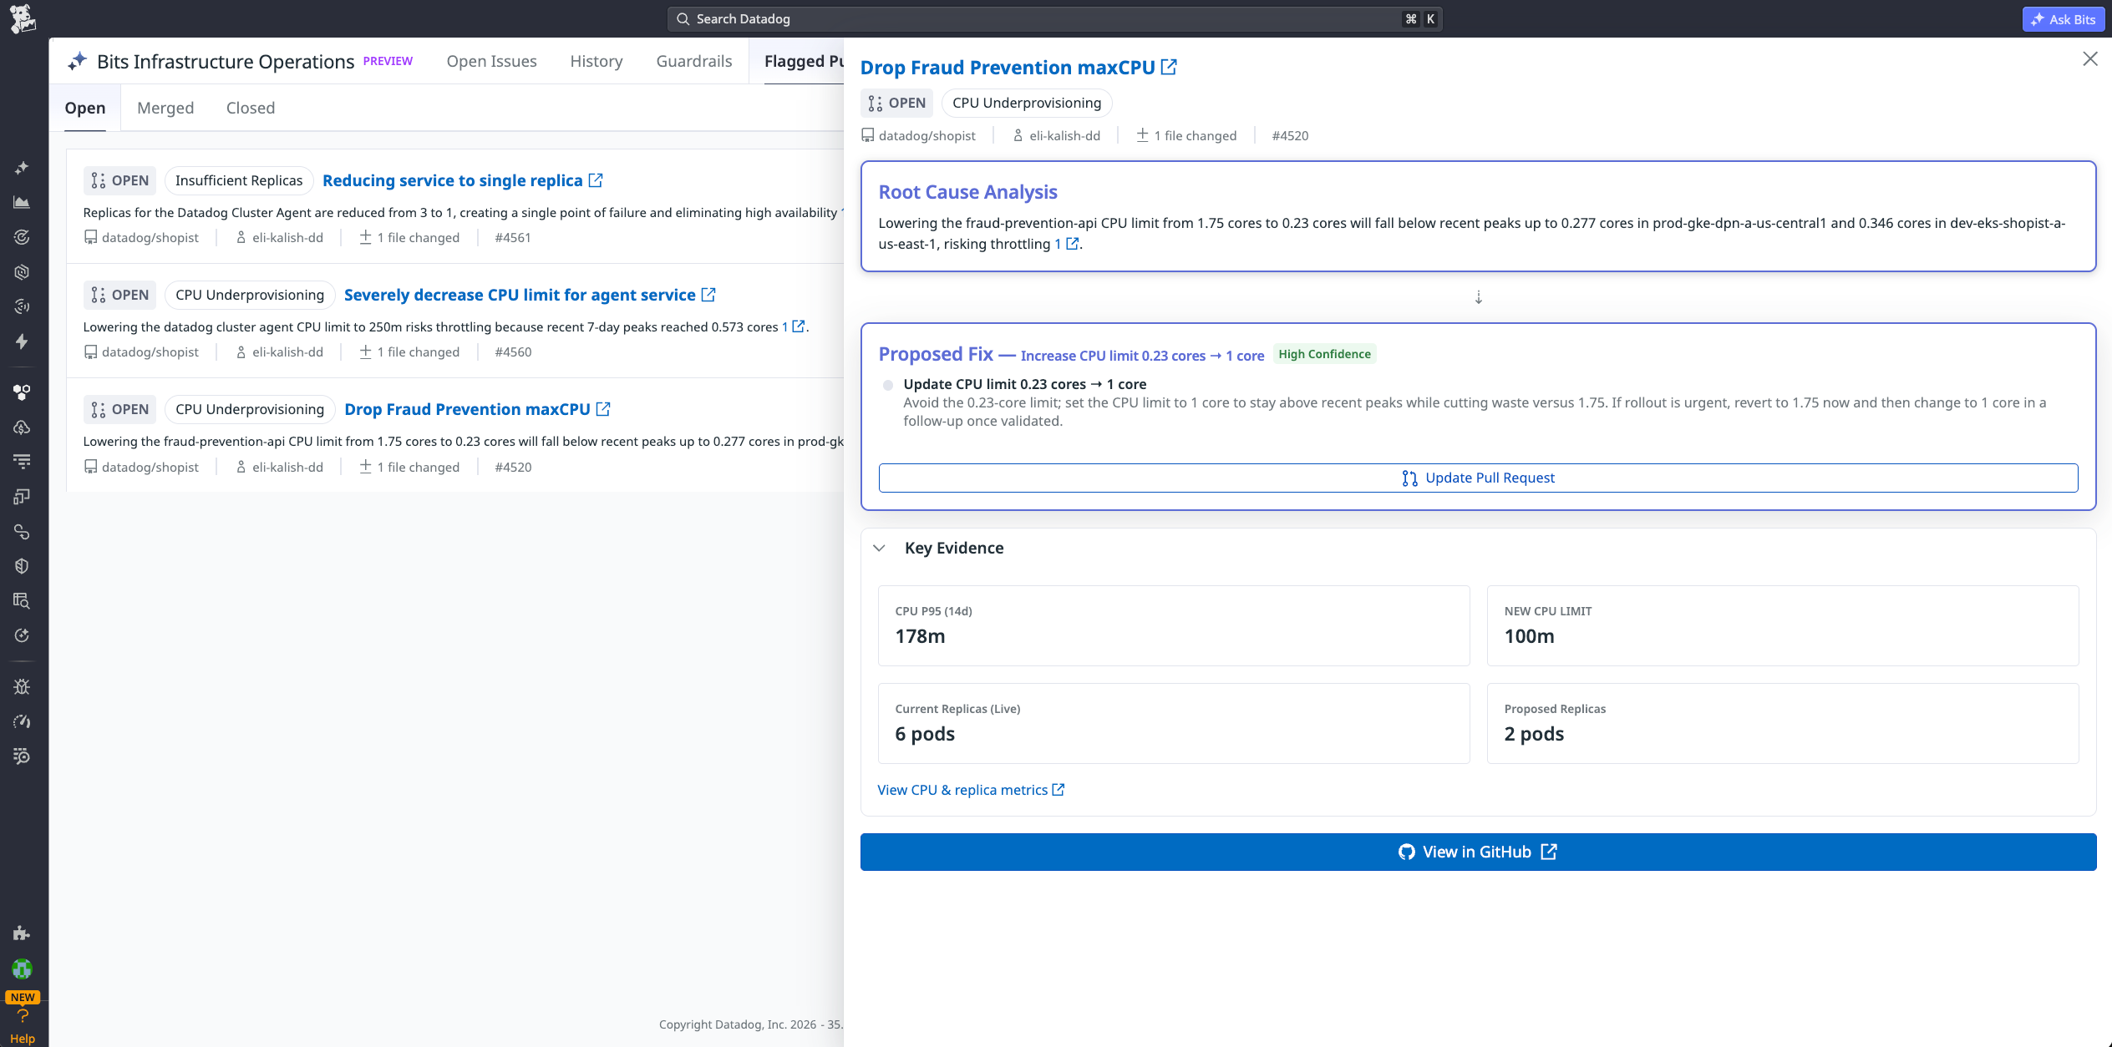Click the PREVIEW label beside page title

click(x=388, y=61)
